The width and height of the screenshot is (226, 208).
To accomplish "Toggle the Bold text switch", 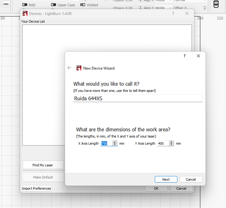I will (x=25, y=5).
